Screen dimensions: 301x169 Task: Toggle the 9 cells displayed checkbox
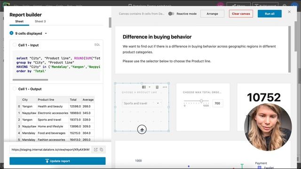(x=11, y=33)
